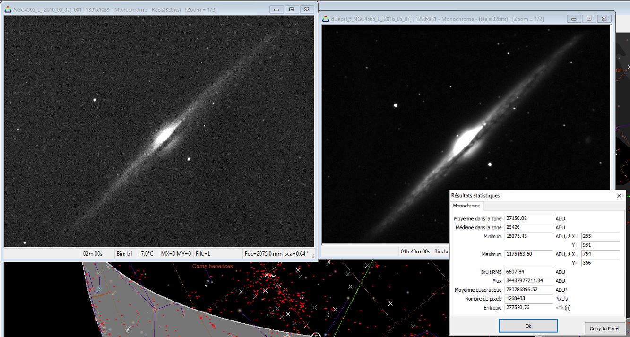Click the Filt.=L status bar cell

pos(203,254)
